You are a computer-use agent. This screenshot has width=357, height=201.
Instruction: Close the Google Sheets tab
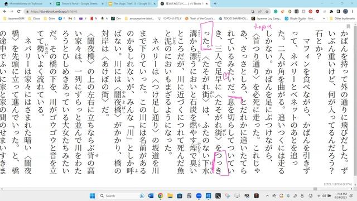(x=103, y=4)
